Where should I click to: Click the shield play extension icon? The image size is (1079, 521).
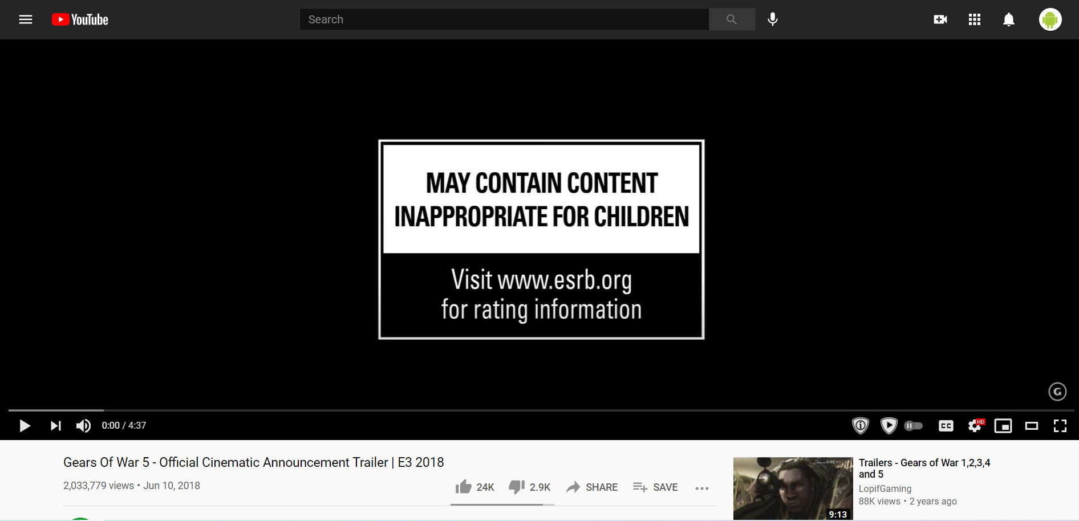click(x=889, y=426)
